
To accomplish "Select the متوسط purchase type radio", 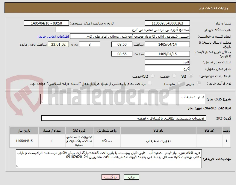I will pos(179,83).
